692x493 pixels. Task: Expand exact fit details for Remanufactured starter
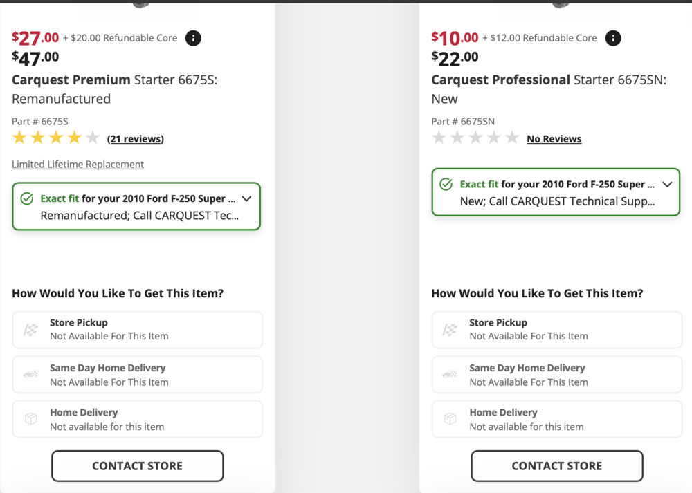(246, 198)
